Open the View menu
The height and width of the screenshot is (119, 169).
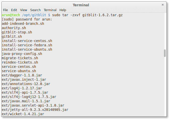24,10
